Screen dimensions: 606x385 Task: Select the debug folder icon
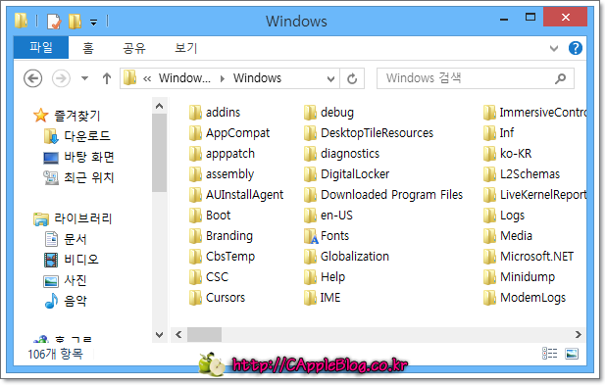click(310, 113)
